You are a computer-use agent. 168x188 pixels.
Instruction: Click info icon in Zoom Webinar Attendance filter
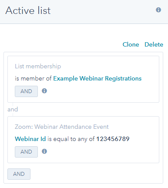[x=44, y=151]
